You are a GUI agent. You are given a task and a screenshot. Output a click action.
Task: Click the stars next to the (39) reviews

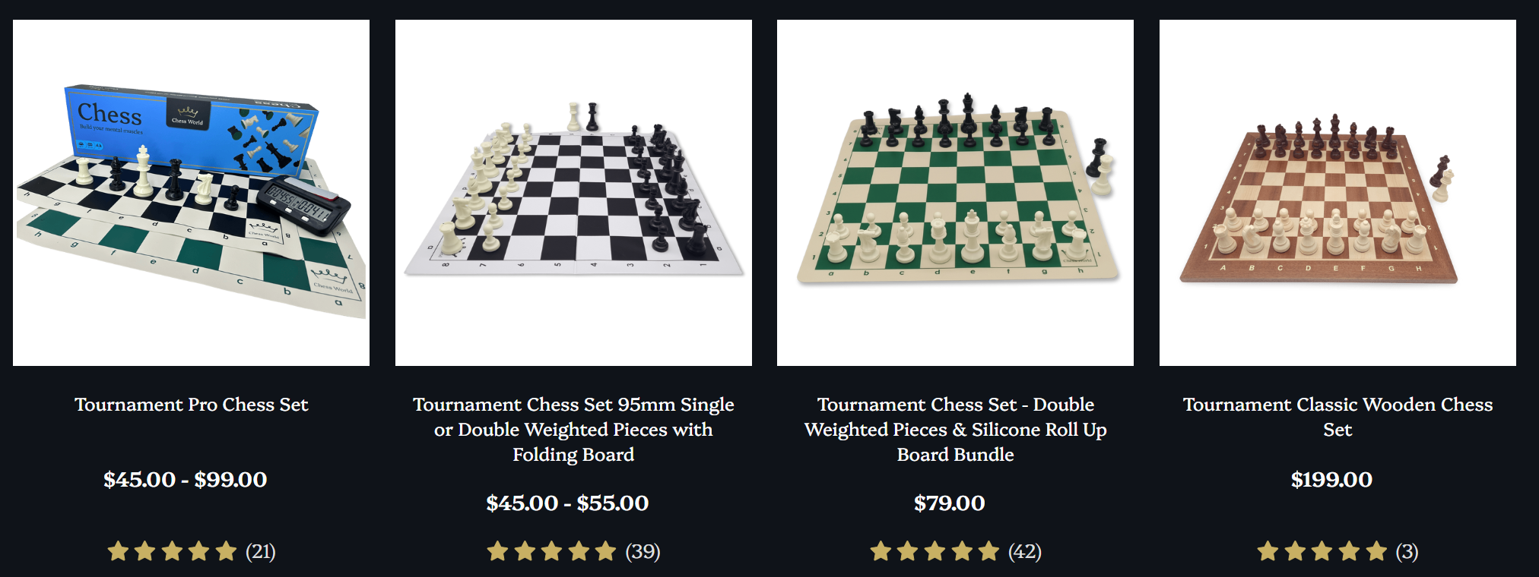551,551
